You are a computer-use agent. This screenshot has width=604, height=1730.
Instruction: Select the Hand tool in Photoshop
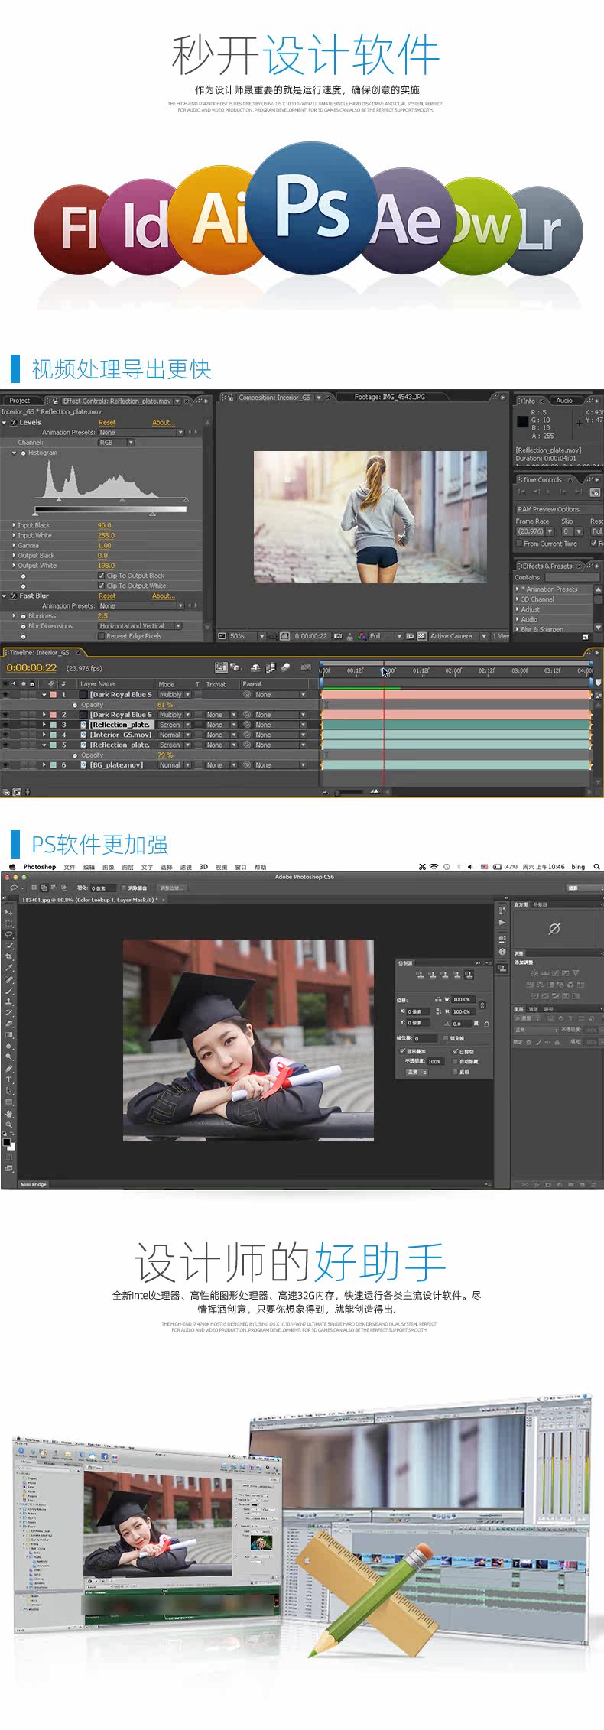tap(9, 1114)
